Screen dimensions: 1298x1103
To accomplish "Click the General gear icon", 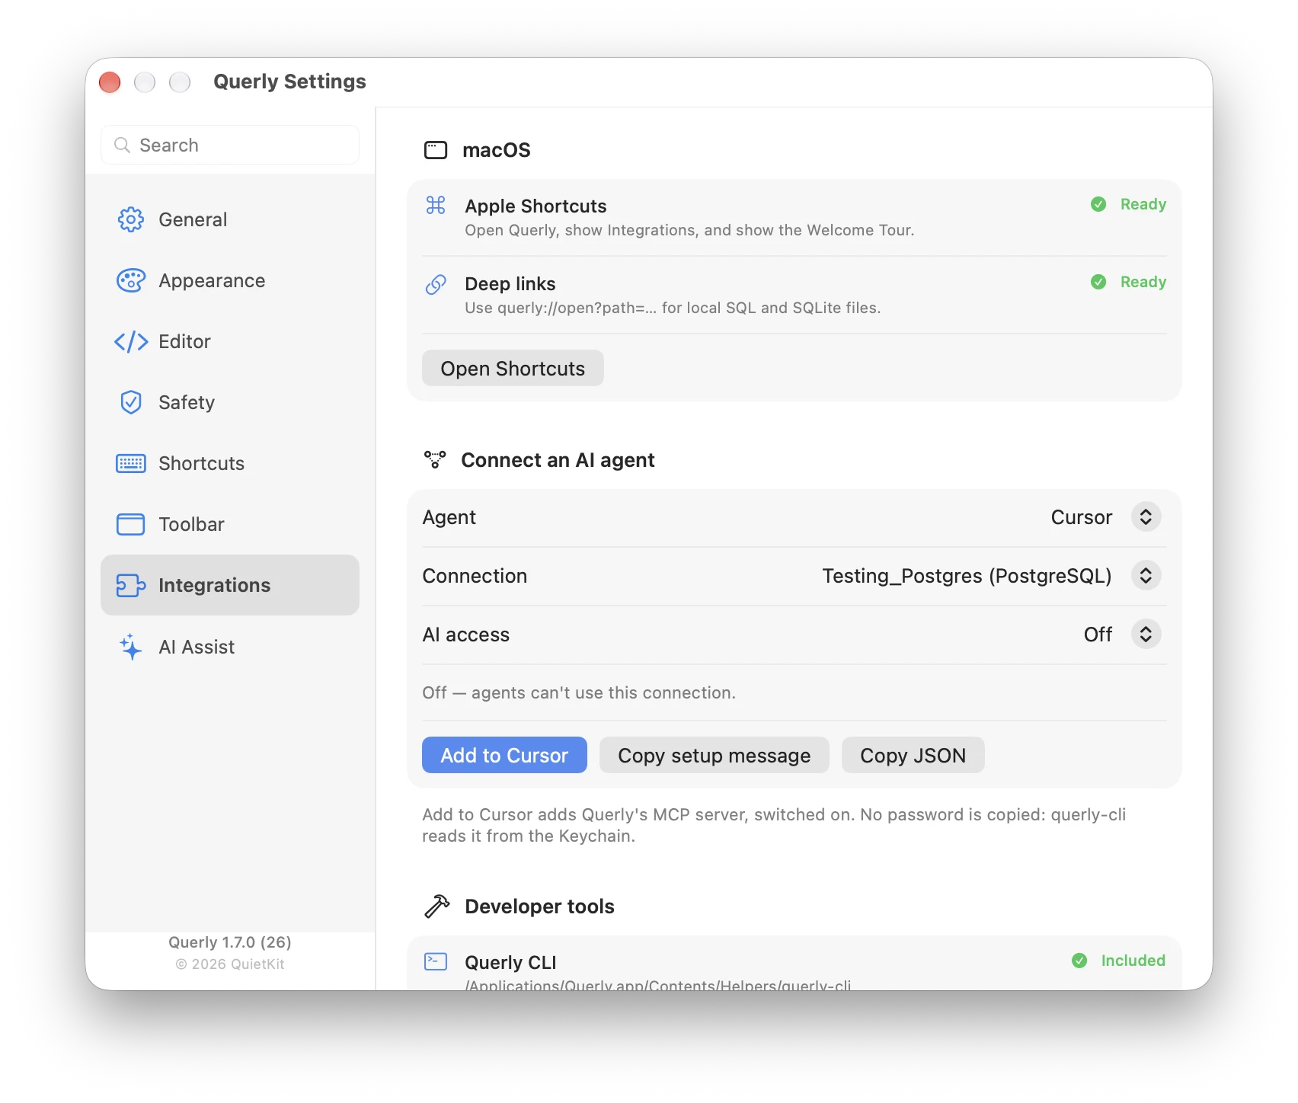I will [130, 219].
